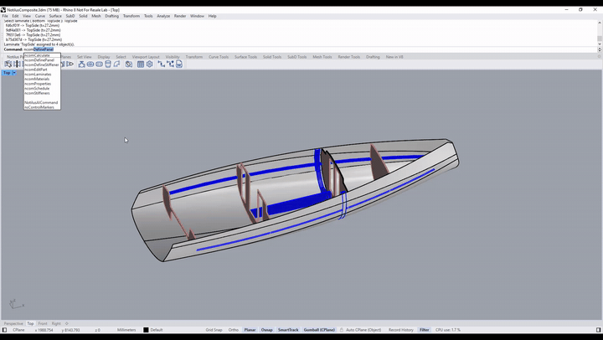
Task: Choose ncomLaminates from autocomplete list
Action: coord(42,75)
